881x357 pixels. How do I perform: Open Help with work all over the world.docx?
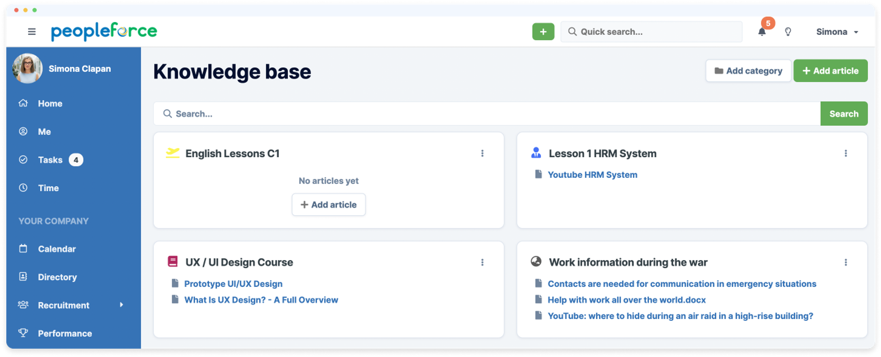627,300
